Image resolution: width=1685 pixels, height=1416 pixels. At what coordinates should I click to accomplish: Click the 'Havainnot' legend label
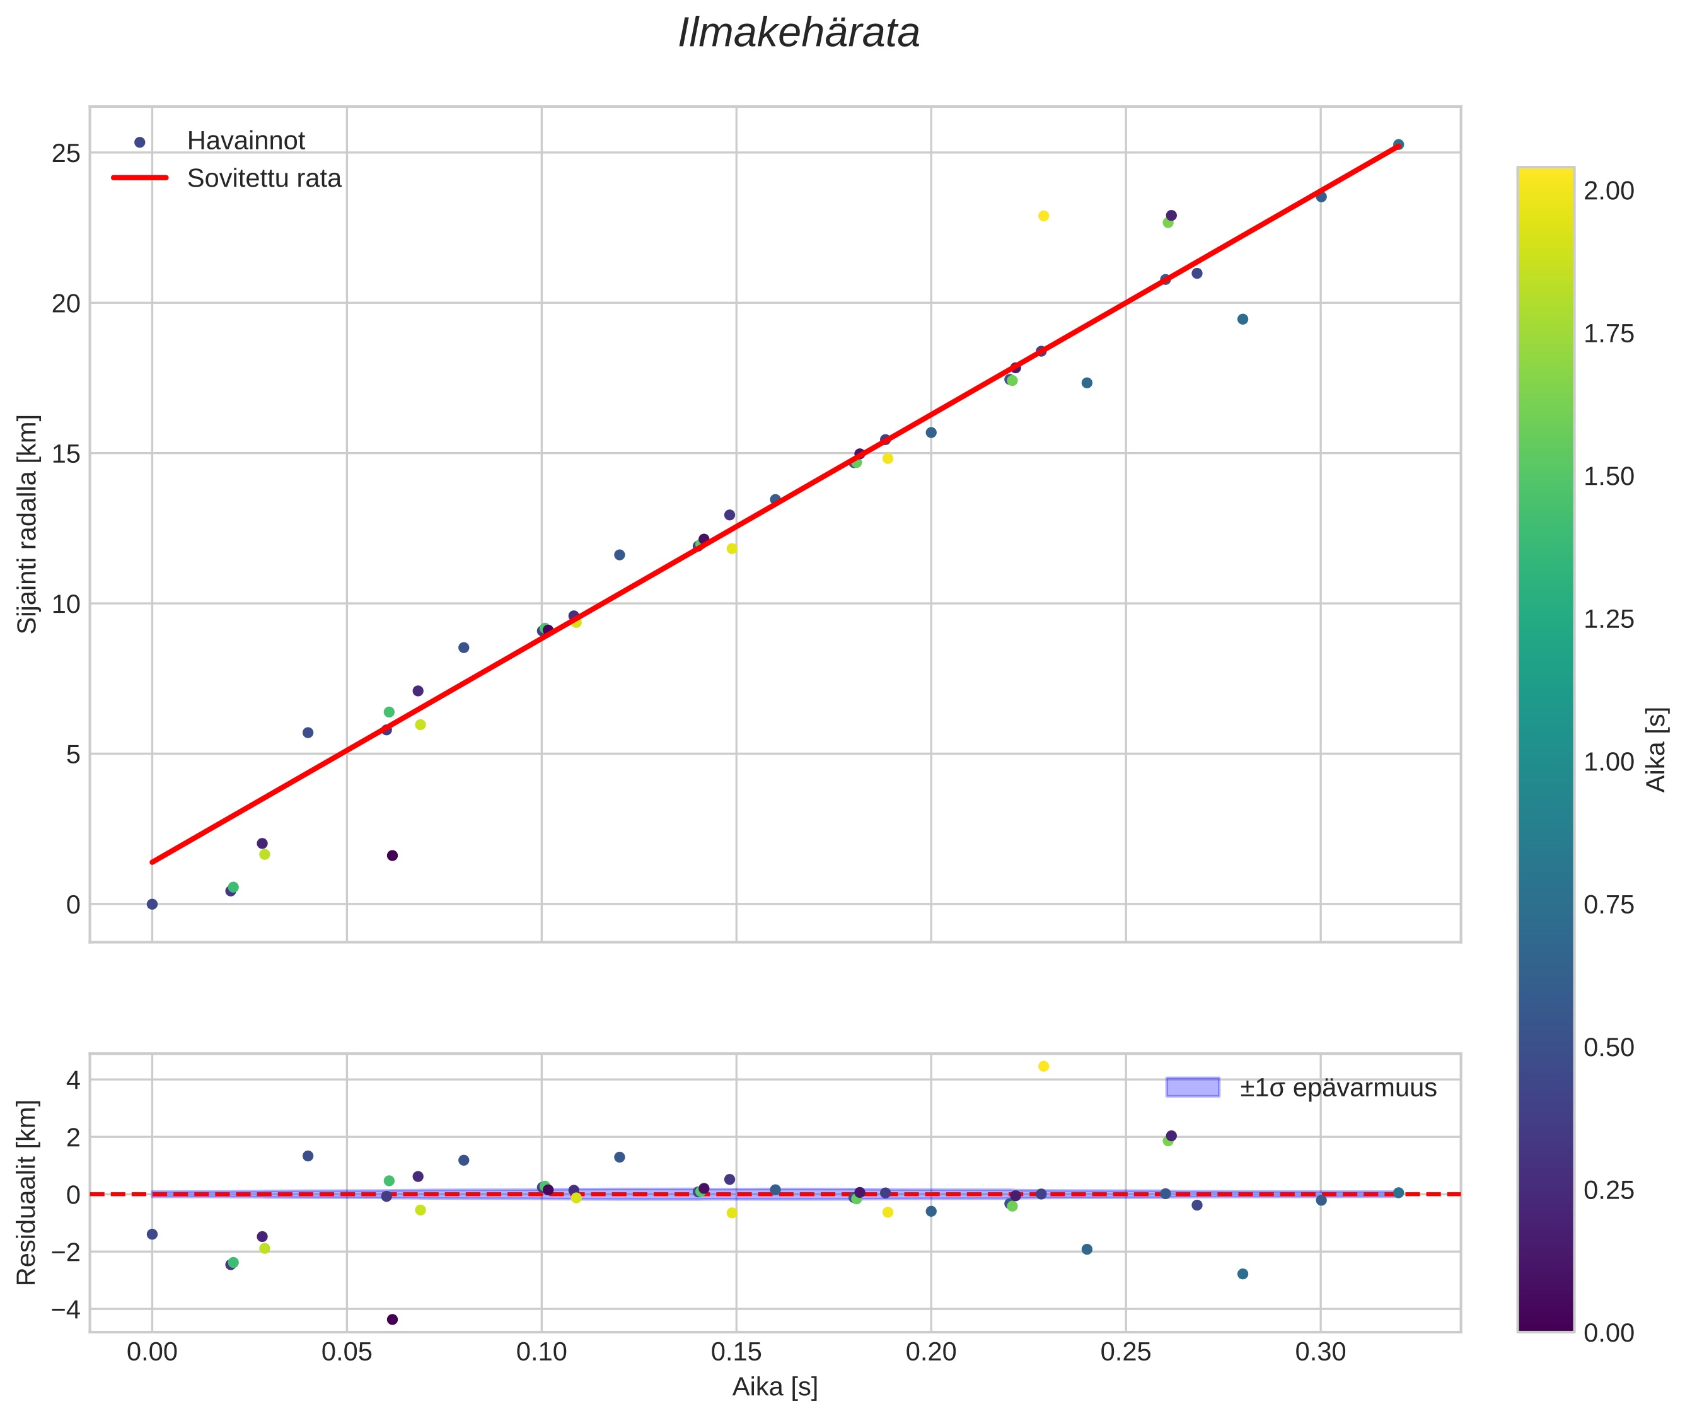pyautogui.click(x=246, y=141)
